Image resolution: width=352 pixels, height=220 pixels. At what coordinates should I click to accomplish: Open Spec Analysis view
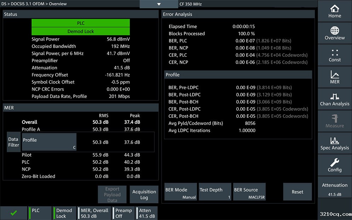click(334, 143)
